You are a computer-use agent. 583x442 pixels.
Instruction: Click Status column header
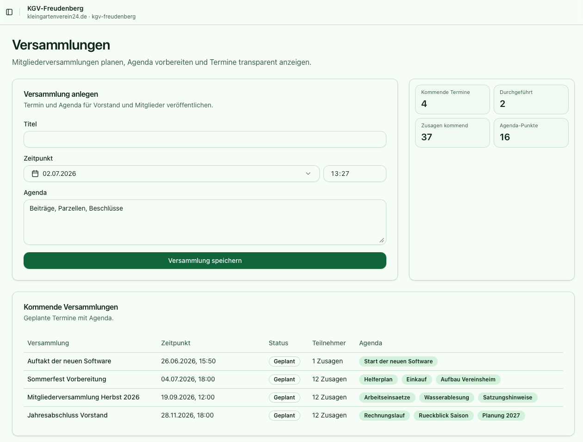pos(279,343)
